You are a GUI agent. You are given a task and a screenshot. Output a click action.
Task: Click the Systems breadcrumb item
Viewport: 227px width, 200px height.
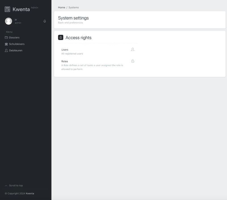[73, 7]
